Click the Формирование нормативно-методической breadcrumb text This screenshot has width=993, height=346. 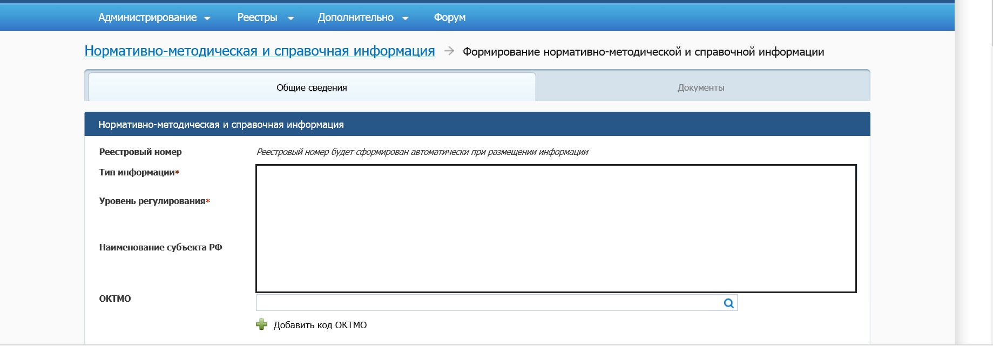tap(643, 52)
